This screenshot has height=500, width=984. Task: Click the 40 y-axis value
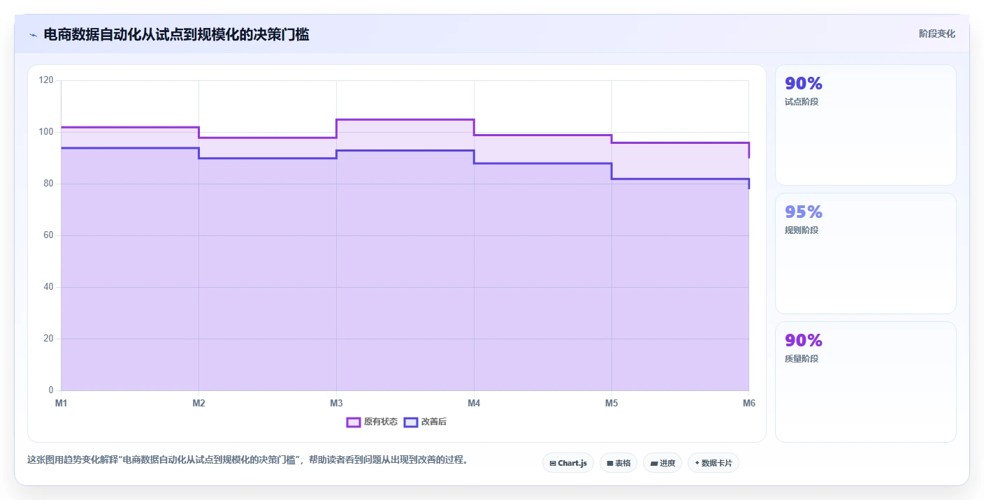click(48, 287)
